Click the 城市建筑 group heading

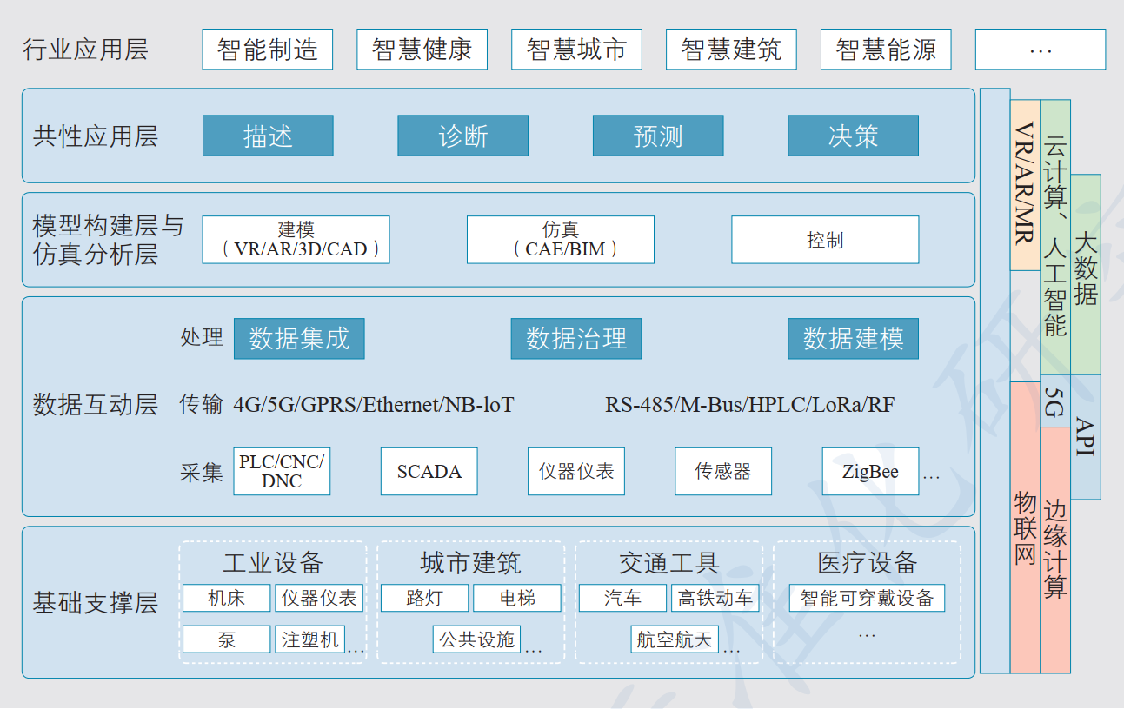tap(470, 563)
